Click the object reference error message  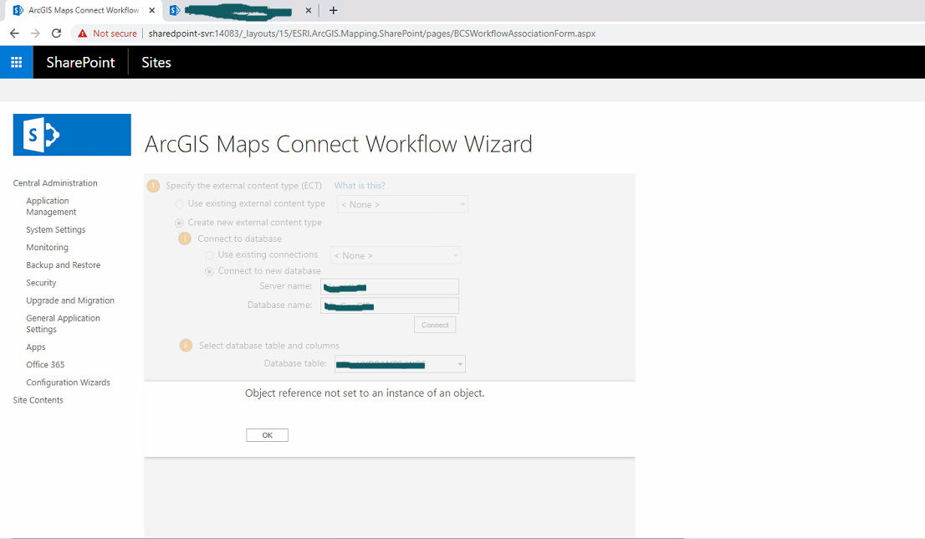tap(365, 393)
